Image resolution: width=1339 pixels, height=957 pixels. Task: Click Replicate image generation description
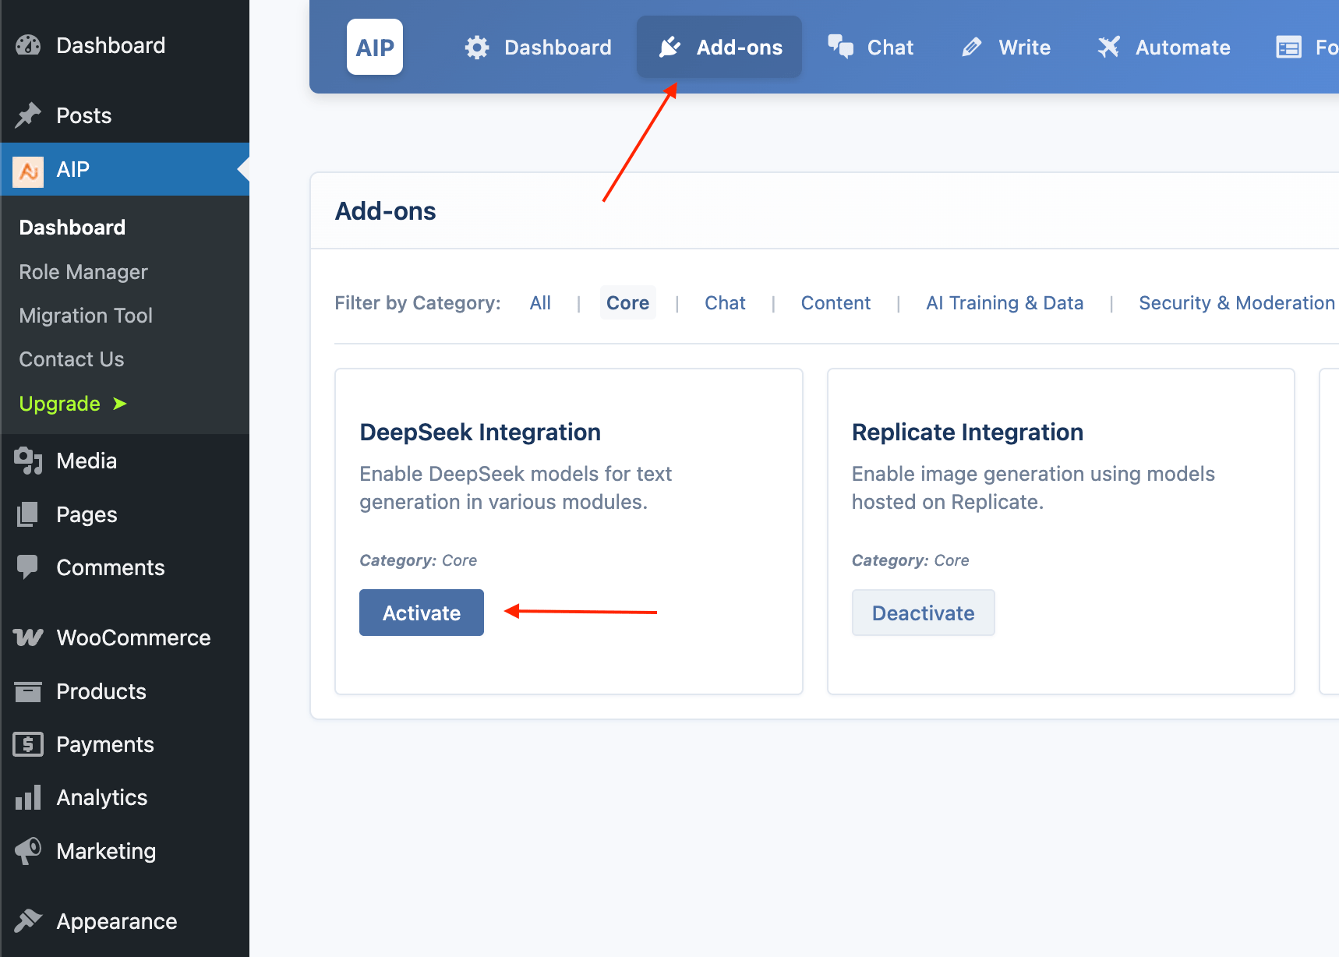(x=1033, y=488)
